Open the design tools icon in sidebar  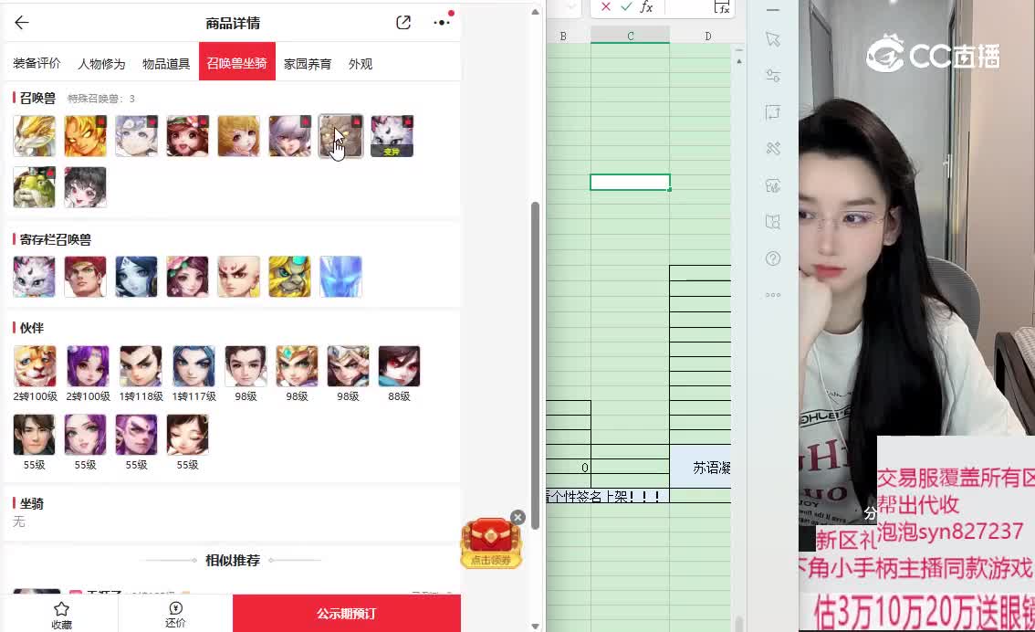coord(773,148)
